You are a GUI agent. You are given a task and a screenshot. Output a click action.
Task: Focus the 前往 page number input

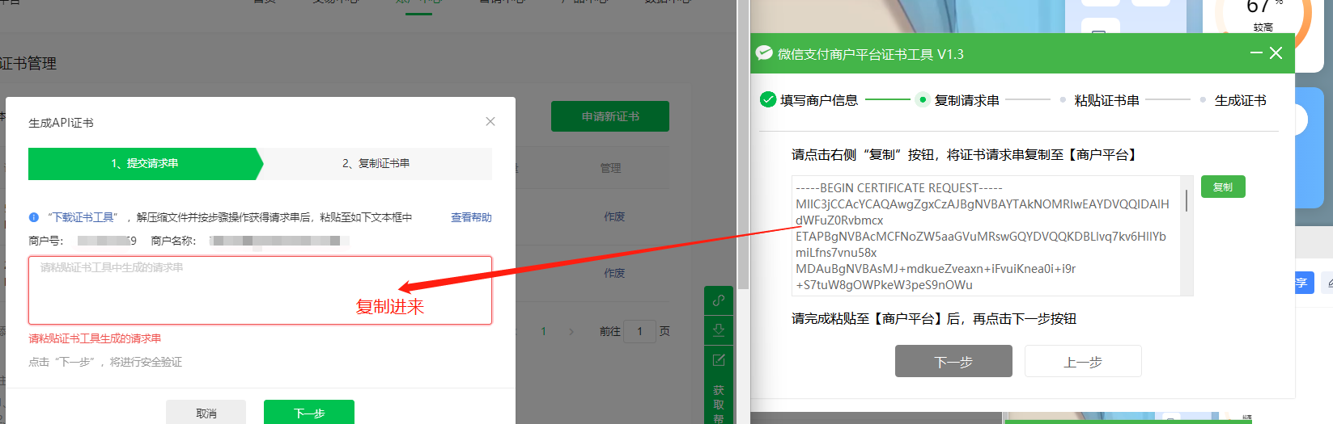[639, 331]
